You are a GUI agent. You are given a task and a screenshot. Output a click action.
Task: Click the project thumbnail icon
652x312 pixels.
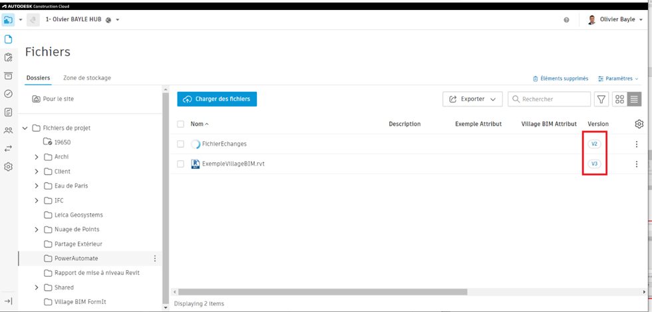(x=33, y=19)
